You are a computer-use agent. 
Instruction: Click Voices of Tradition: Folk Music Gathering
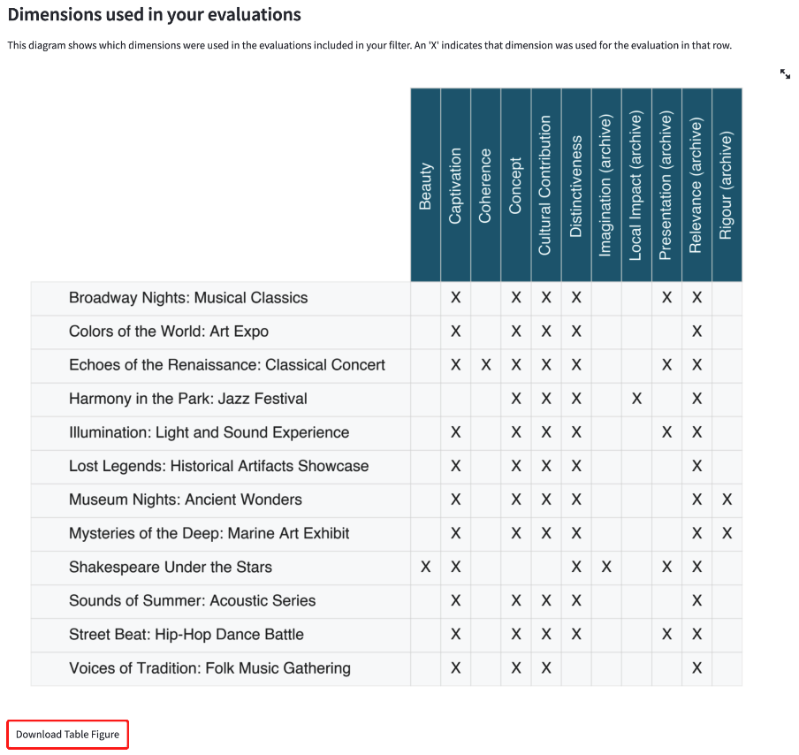(x=209, y=668)
